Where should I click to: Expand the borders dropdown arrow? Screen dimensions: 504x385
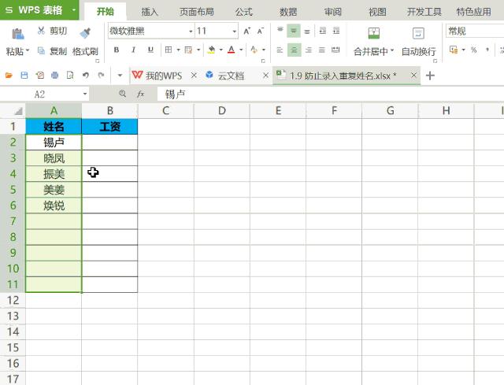pos(178,50)
